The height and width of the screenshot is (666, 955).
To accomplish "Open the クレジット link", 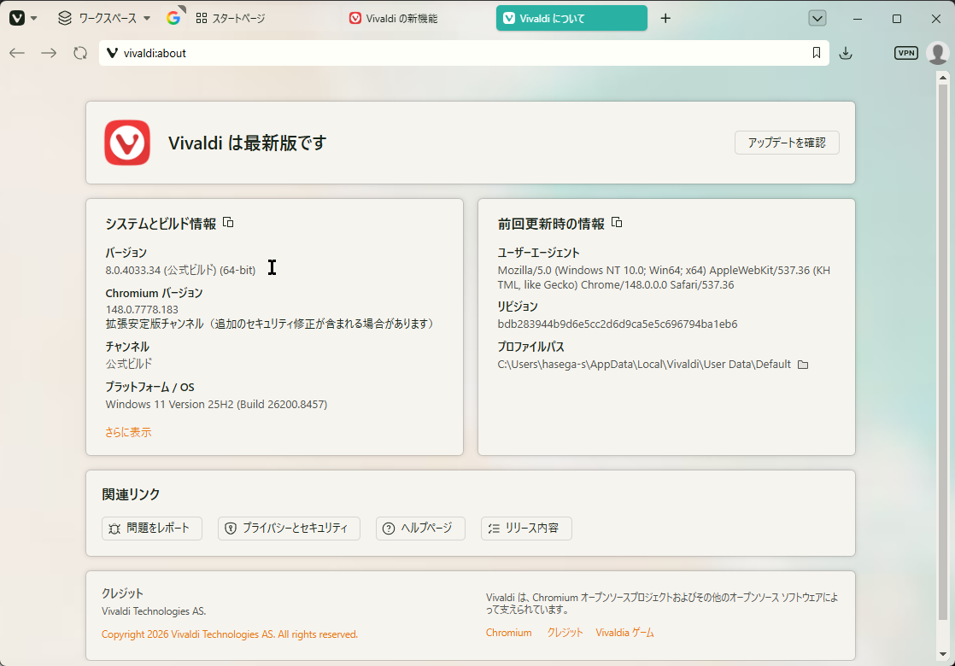I will click(x=565, y=633).
